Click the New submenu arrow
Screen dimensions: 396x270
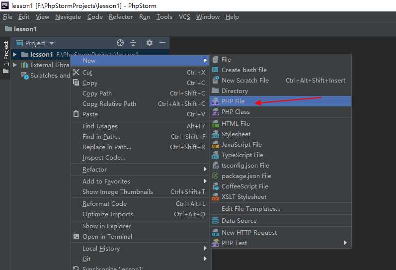[205, 60]
